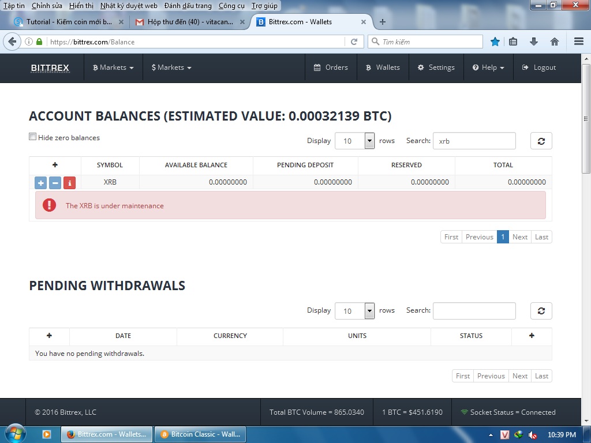Click First in pending withdrawals pagination
This screenshot has height=443, width=591.
(x=463, y=376)
